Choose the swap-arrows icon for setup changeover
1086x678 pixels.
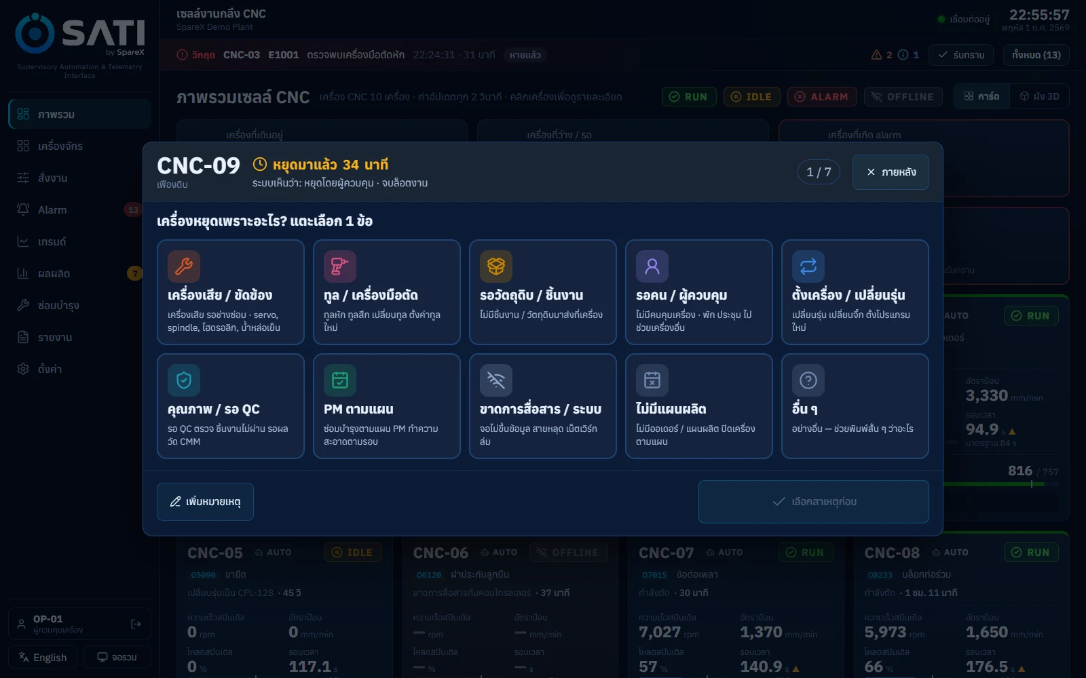pyautogui.click(x=808, y=266)
